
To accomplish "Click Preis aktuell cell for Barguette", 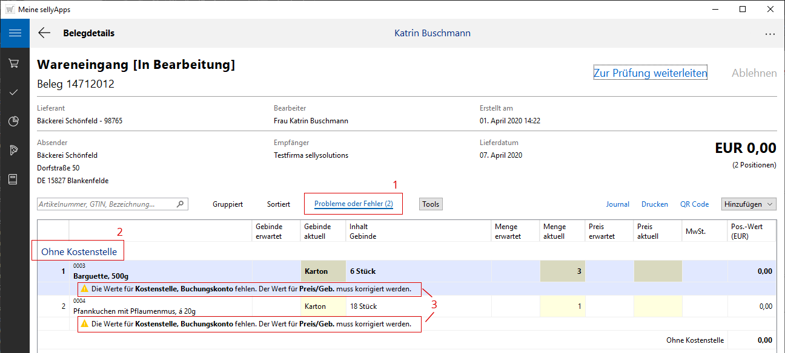I will 658,271.
